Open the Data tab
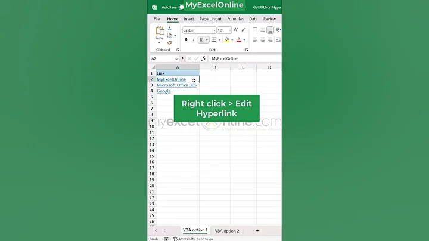 [x=253, y=19]
